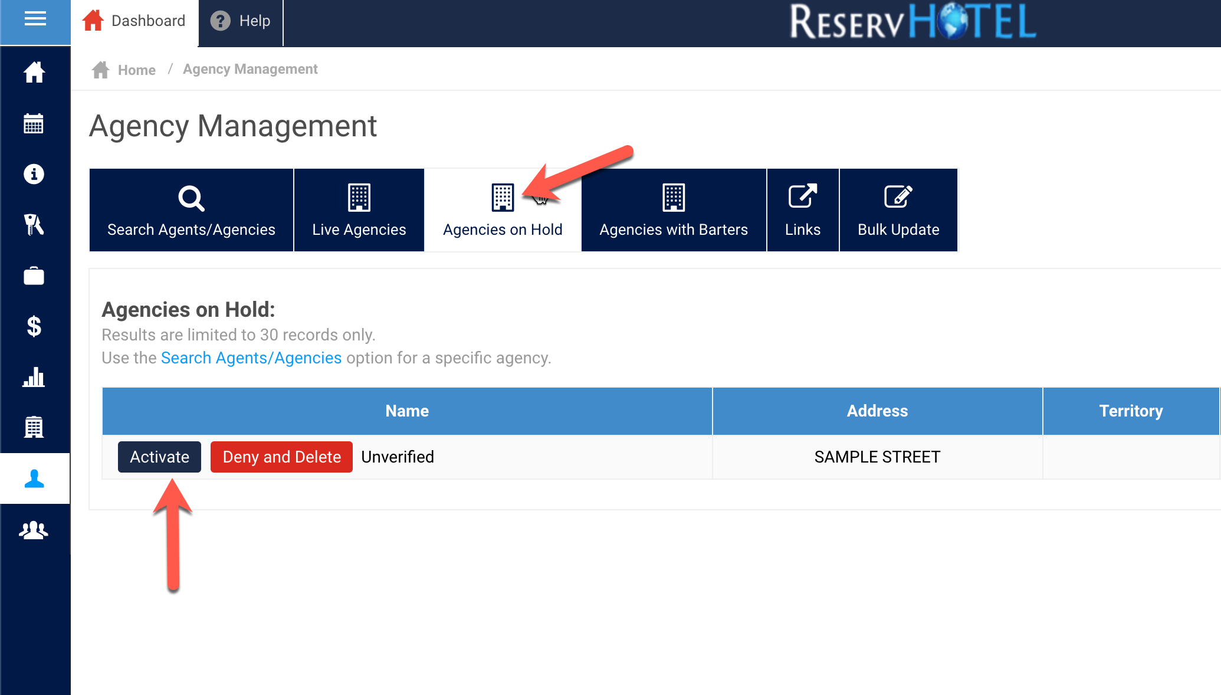Screen dimensions: 1221x695
Task: Open the dollar sign sidebar icon
Action: (34, 326)
